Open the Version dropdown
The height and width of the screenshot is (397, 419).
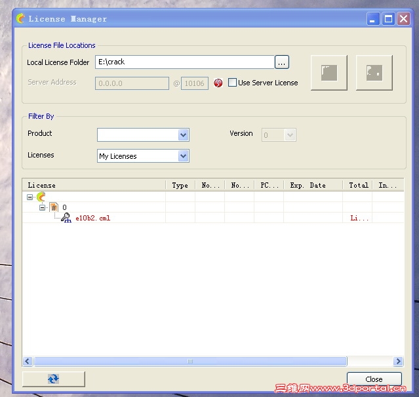290,135
